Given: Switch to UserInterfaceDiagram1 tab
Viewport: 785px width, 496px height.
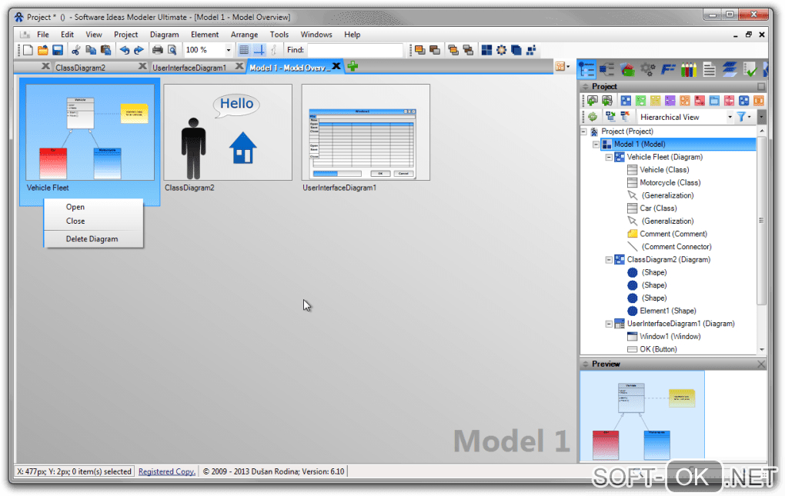Looking at the screenshot, I should (189, 68).
